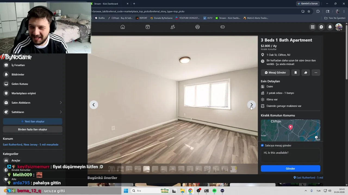The width and height of the screenshot is (348, 195).
Task: Open the Windows Start button
Action: pos(126,191)
